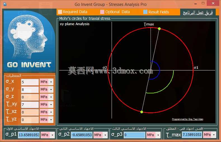Click the 'Result Fields' legend label
The height and width of the screenshot is (142, 221).
click(x=159, y=12)
